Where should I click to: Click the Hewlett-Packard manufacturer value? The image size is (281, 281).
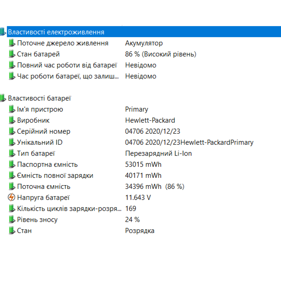click(150, 120)
